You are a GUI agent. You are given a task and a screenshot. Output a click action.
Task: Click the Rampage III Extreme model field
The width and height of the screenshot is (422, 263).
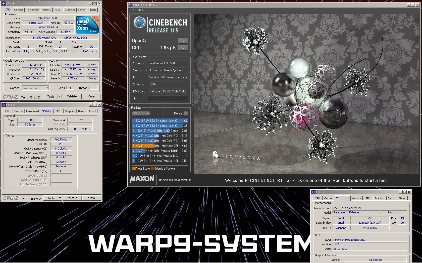pyautogui.click(x=356, y=212)
